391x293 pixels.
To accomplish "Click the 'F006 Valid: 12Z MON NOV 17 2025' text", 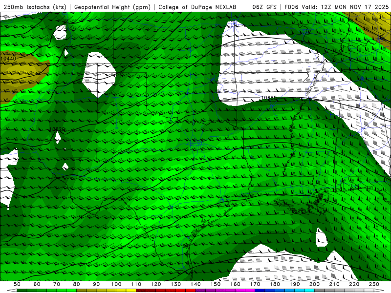I will [336, 7].
